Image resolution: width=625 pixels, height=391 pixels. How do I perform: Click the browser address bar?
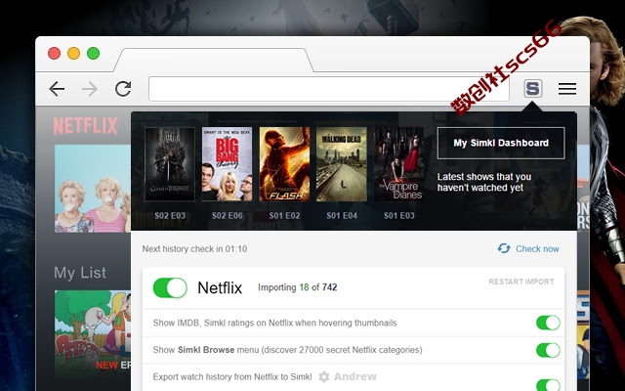click(x=329, y=89)
